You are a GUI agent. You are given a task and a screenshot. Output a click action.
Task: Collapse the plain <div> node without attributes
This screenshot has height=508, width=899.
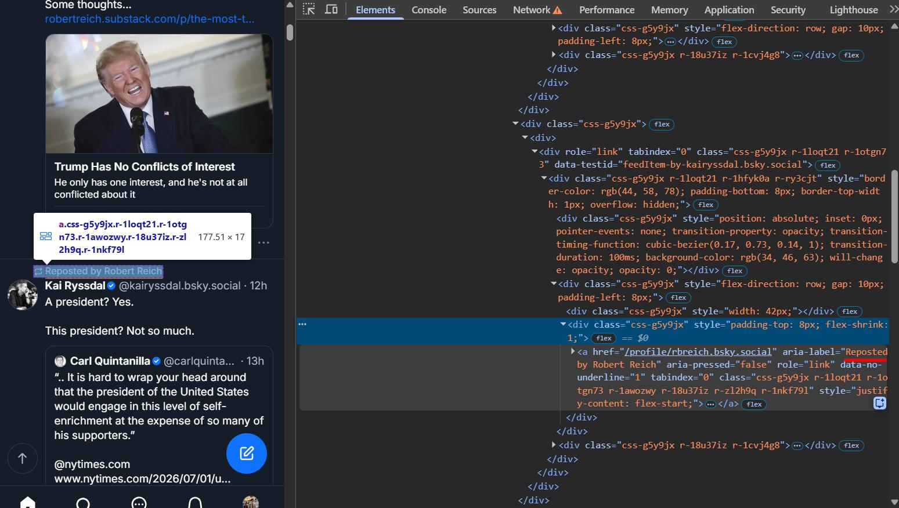click(525, 137)
